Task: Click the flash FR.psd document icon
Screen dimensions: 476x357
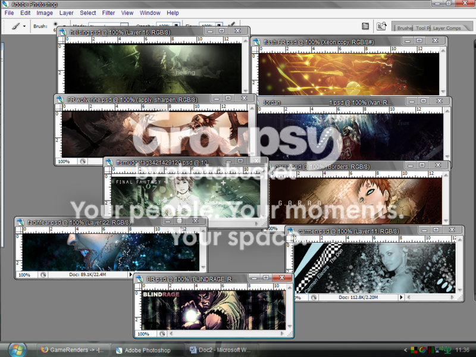Action: click(256, 42)
